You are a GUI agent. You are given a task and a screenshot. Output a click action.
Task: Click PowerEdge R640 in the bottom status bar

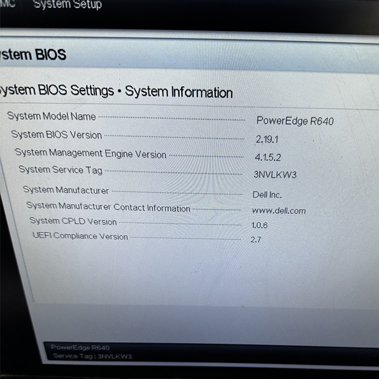(80, 348)
